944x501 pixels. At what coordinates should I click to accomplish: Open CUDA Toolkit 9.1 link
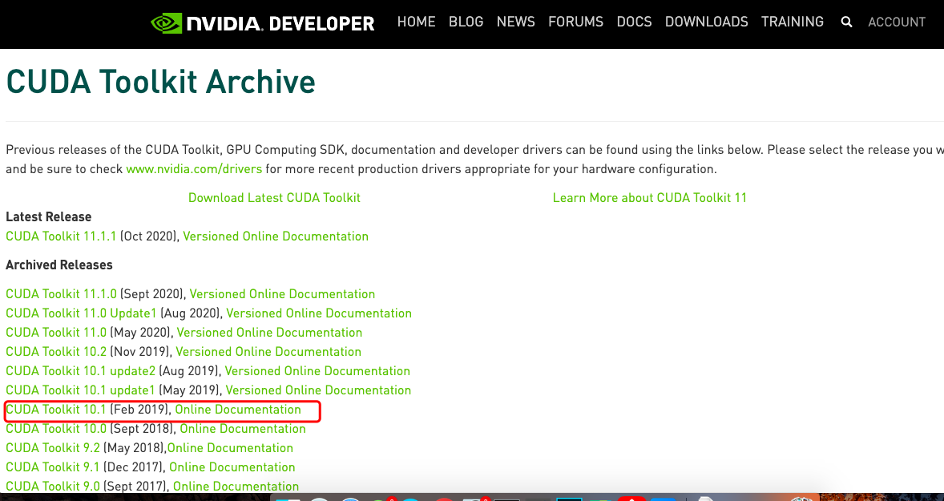[52, 467]
